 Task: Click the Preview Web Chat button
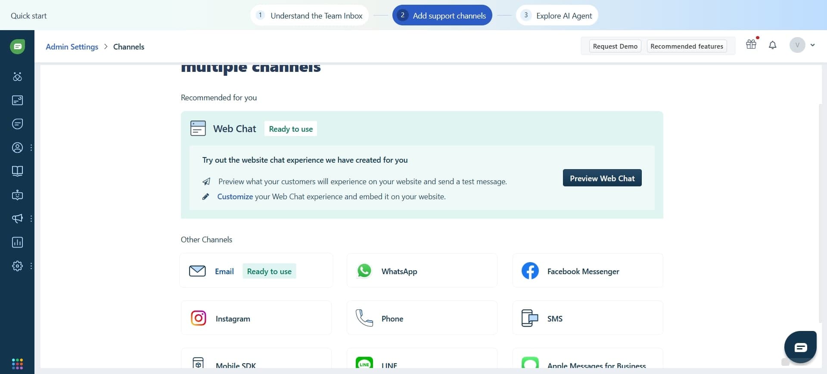(602, 178)
